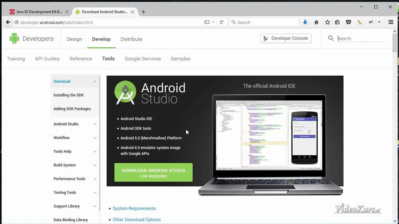Click the Firebug bug icon
This screenshot has width=399, height=224.
click(371, 22)
